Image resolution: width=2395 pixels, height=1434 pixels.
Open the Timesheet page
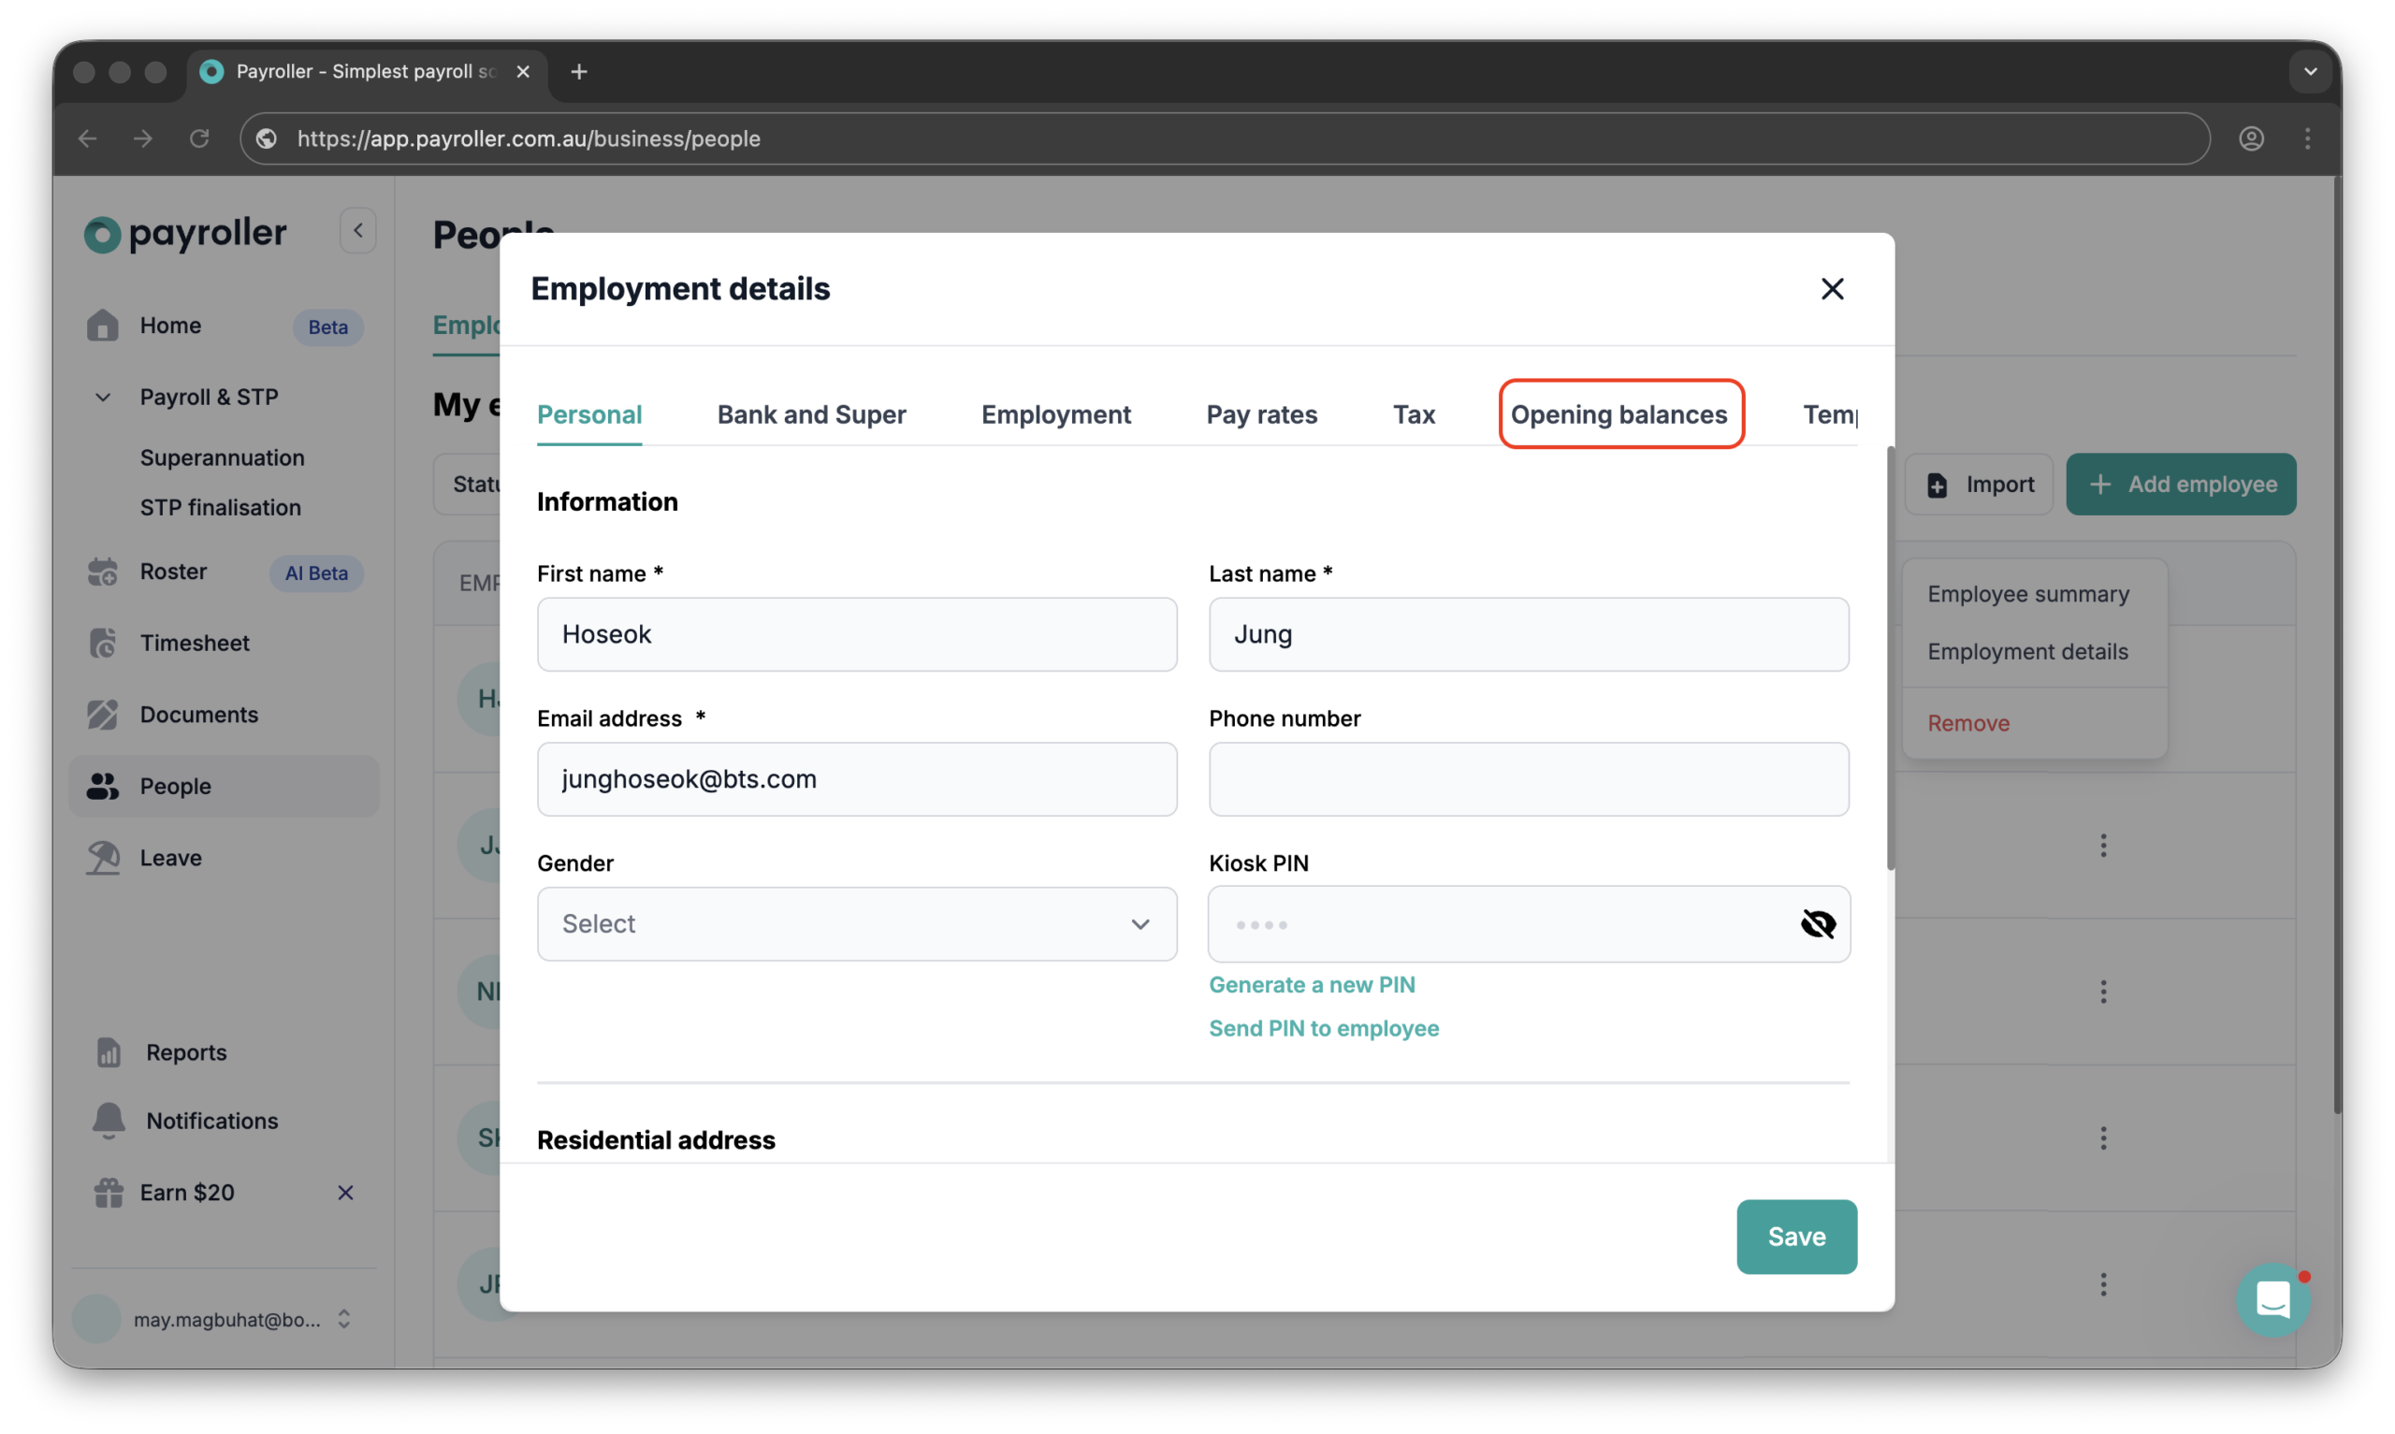tap(196, 643)
